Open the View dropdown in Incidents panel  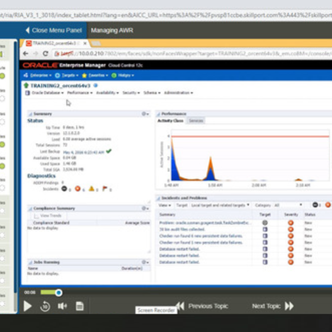click(x=164, y=205)
